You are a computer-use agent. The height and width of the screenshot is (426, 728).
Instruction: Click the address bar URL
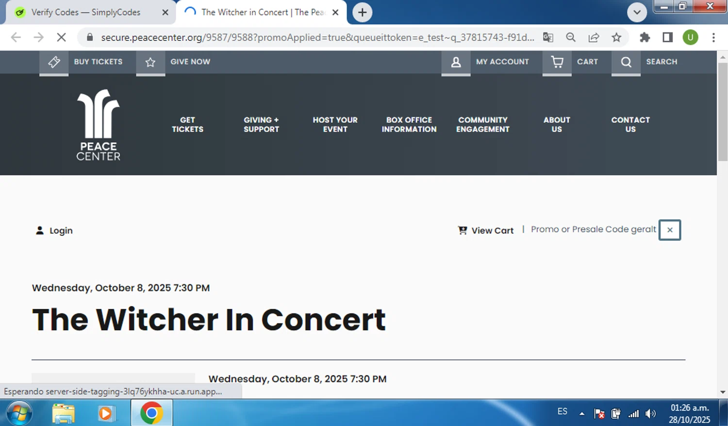pyautogui.click(x=317, y=37)
